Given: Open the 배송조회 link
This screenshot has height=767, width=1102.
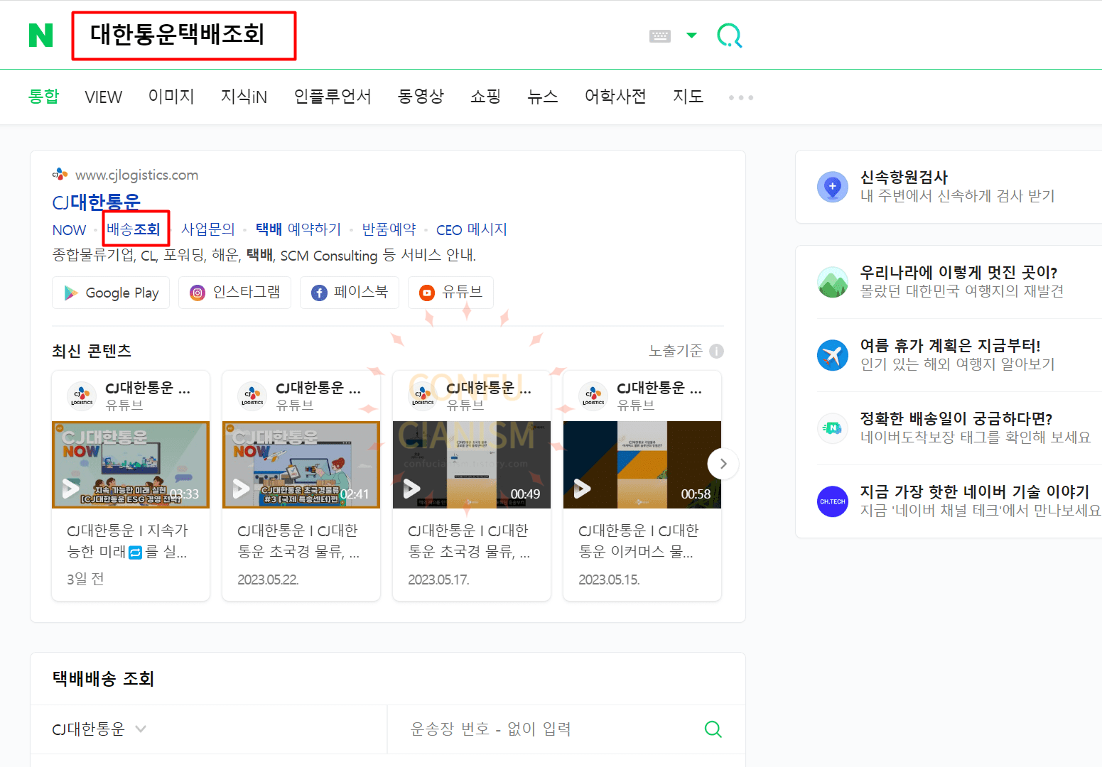Looking at the screenshot, I should 134,229.
